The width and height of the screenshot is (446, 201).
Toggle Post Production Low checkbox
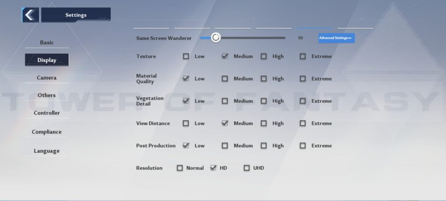point(186,146)
